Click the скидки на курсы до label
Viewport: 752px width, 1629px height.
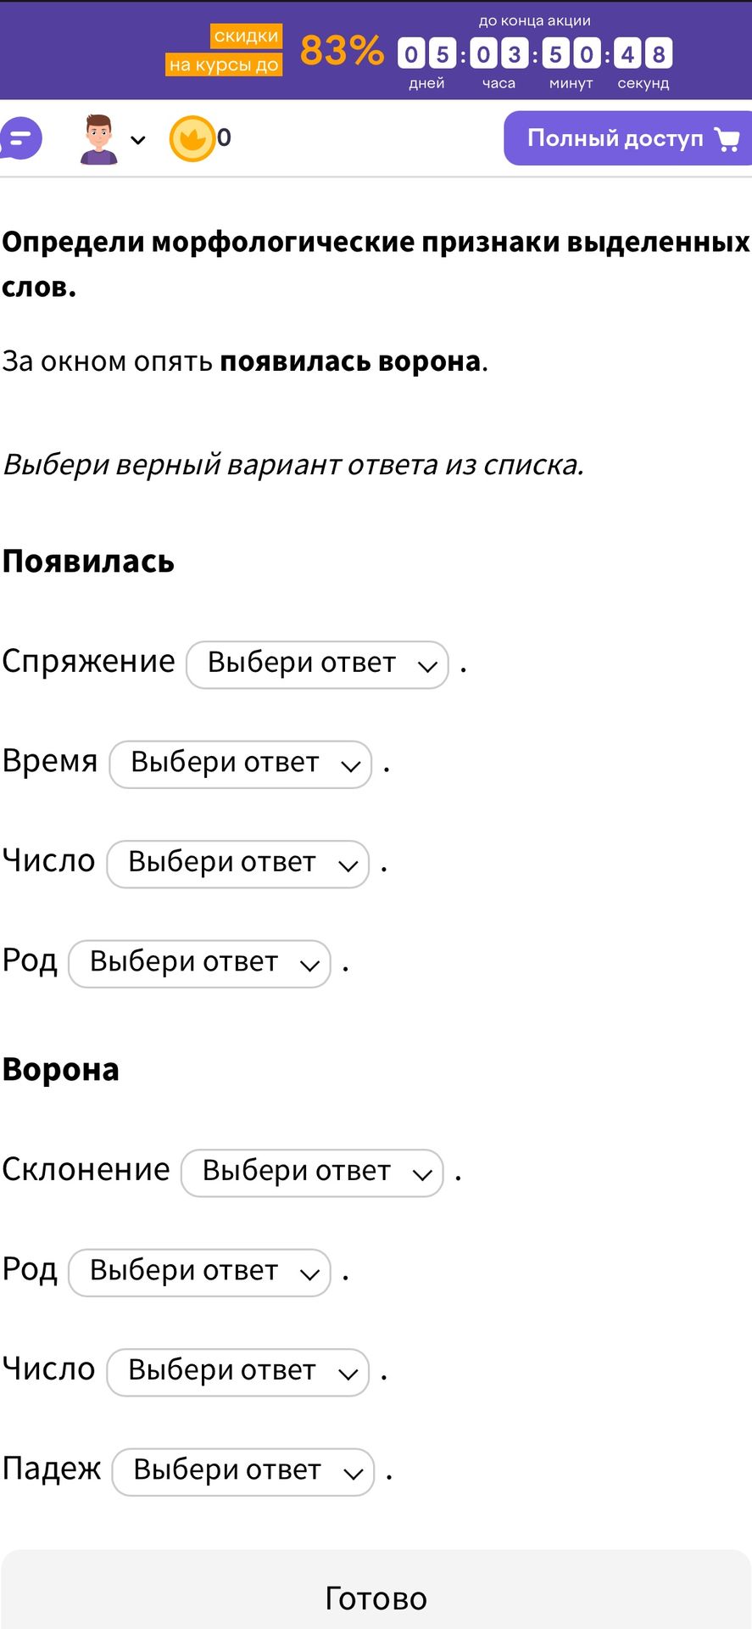pos(224,50)
